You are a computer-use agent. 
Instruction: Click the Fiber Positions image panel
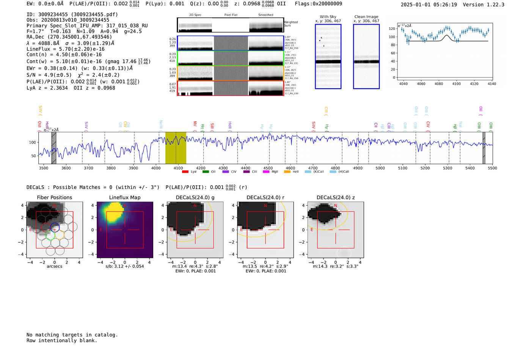tap(55, 230)
